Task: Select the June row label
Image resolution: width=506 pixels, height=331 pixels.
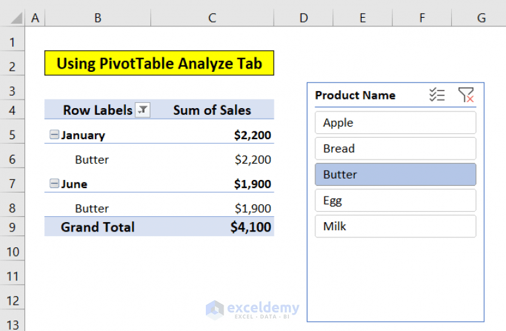Action: [x=75, y=184]
